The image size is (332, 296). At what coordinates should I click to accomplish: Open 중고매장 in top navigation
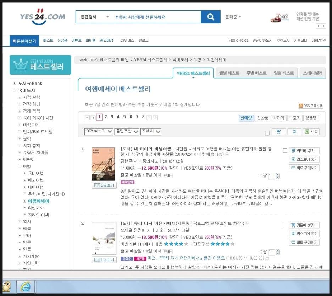[106, 40]
